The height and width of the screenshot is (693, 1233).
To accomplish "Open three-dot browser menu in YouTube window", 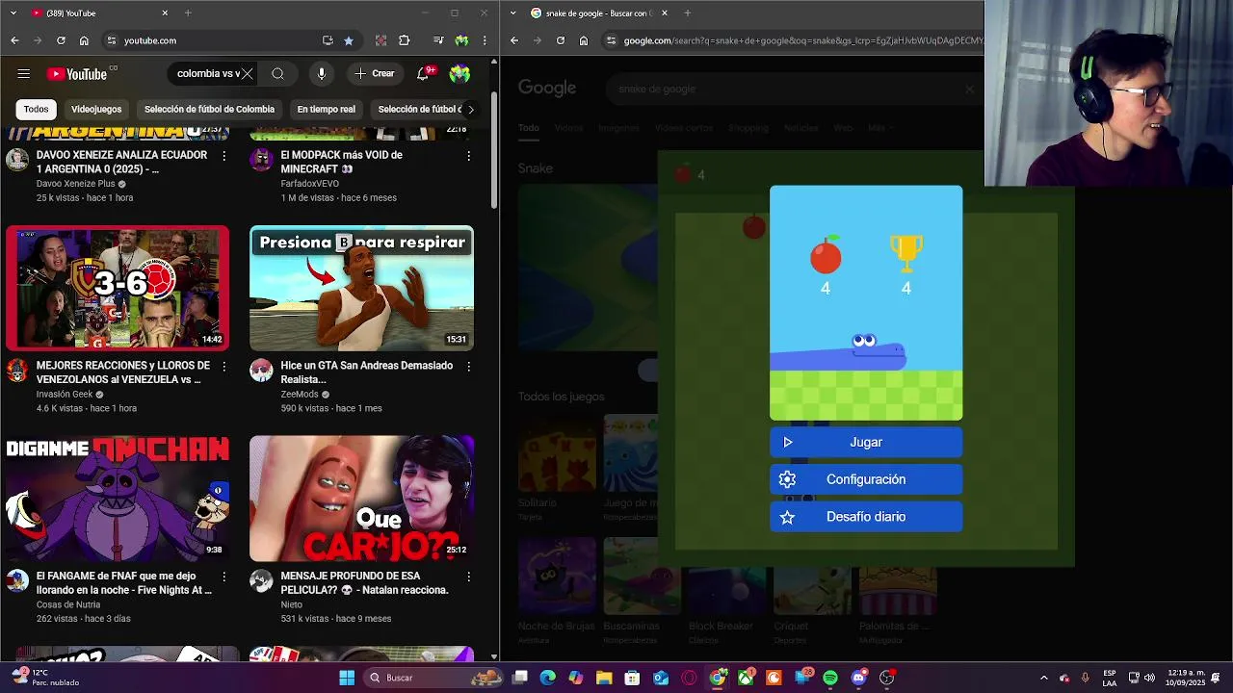I will pos(486,40).
